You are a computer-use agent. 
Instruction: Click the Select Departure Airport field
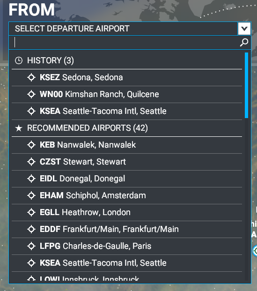tap(123, 29)
